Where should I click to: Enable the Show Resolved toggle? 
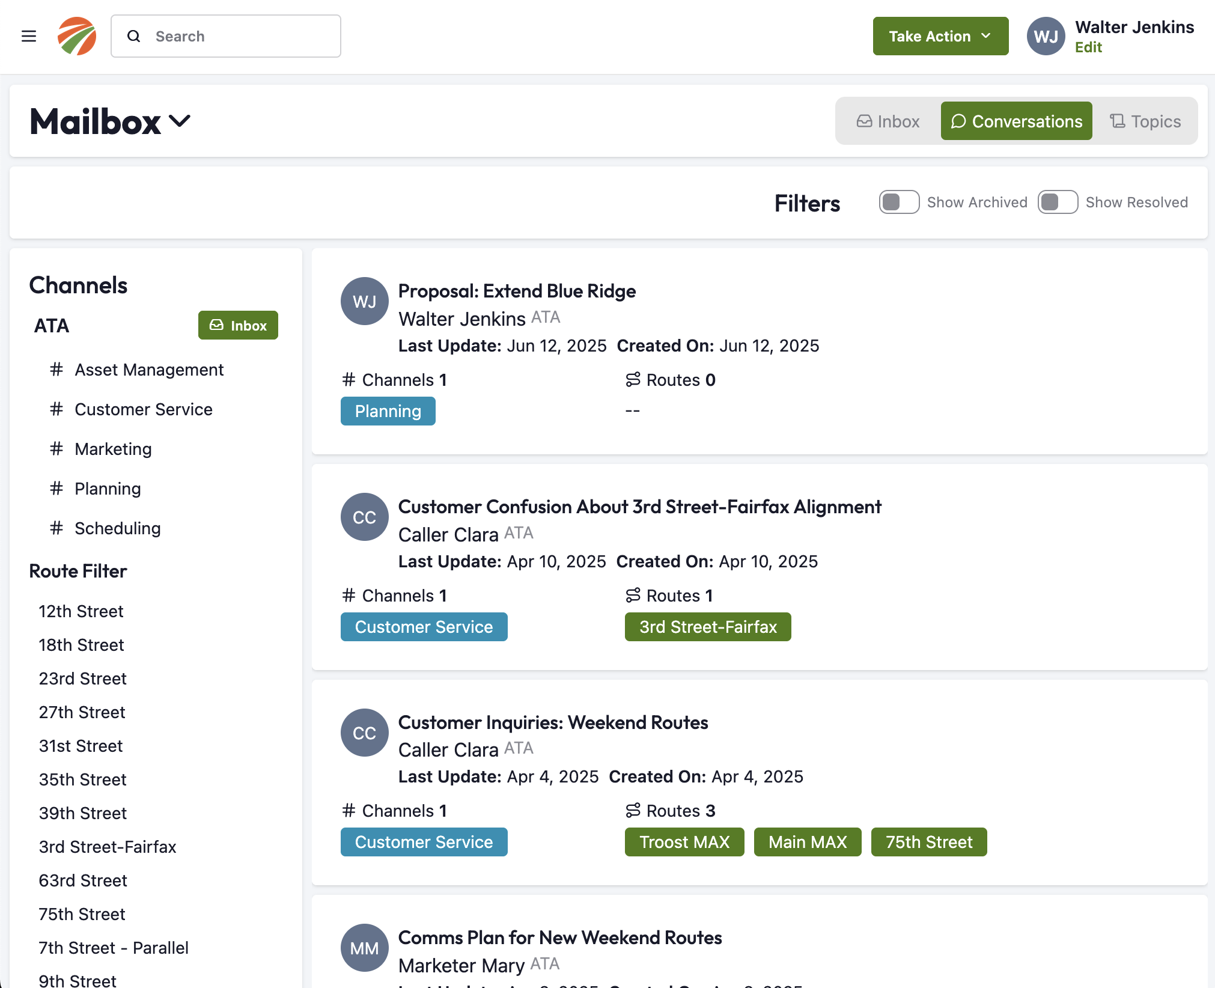pos(1058,202)
